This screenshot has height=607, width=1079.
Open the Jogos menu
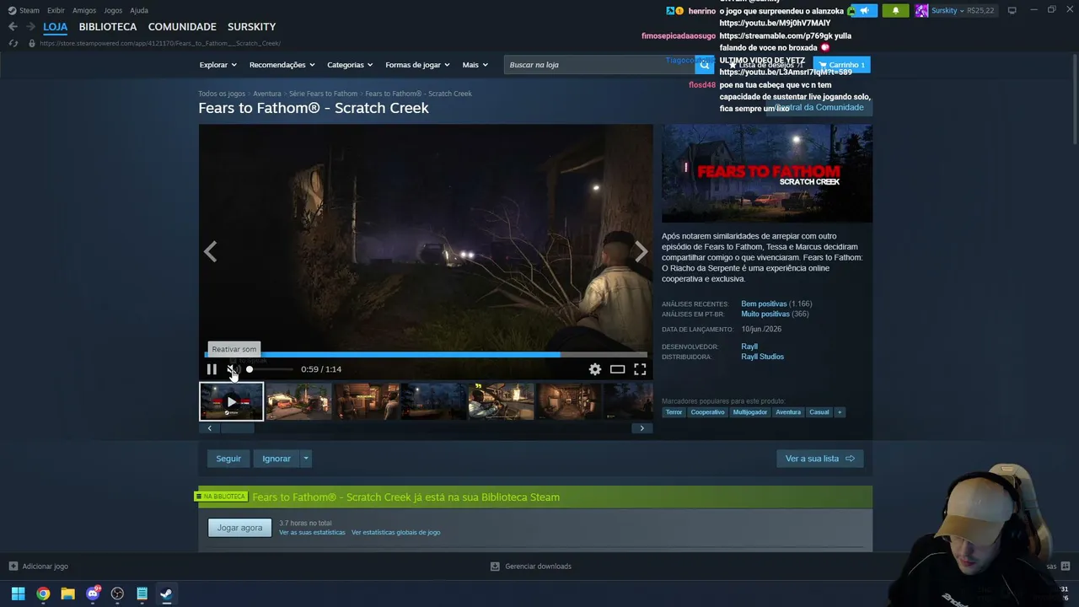coord(113,10)
